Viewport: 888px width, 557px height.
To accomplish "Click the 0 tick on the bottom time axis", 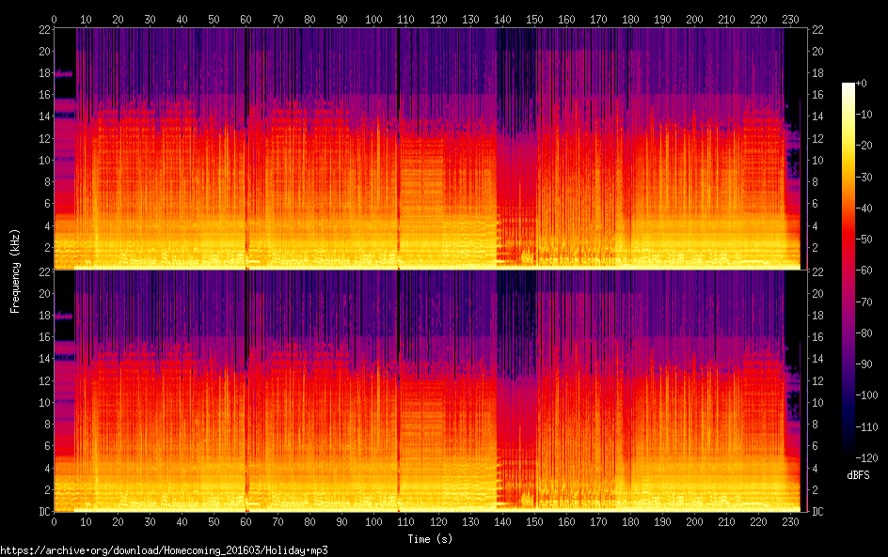I will tap(55, 522).
